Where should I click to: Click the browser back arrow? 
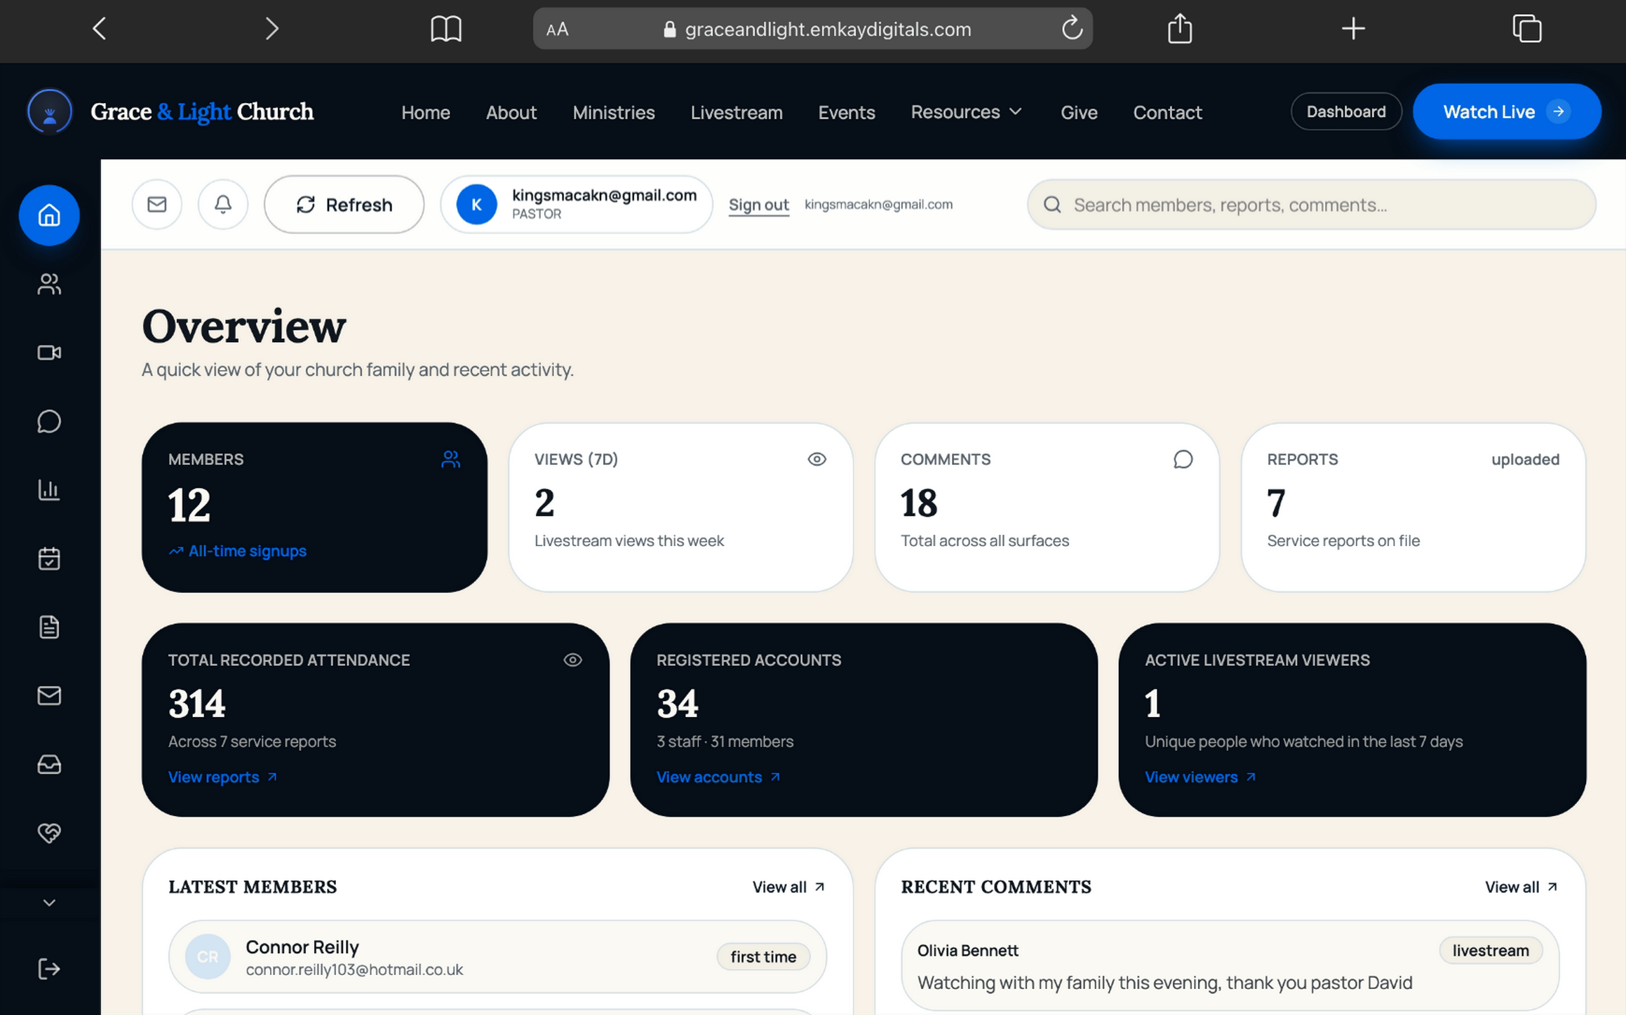(x=100, y=29)
